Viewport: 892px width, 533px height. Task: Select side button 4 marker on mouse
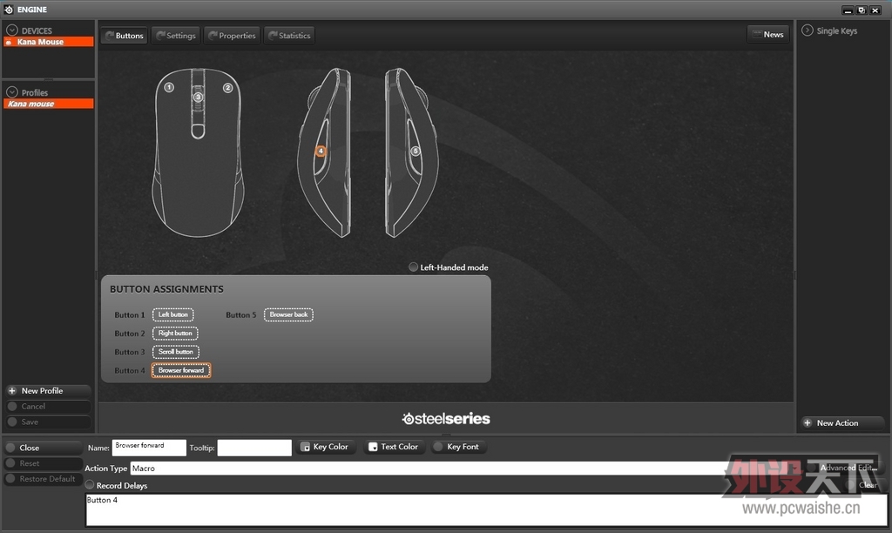tap(321, 151)
